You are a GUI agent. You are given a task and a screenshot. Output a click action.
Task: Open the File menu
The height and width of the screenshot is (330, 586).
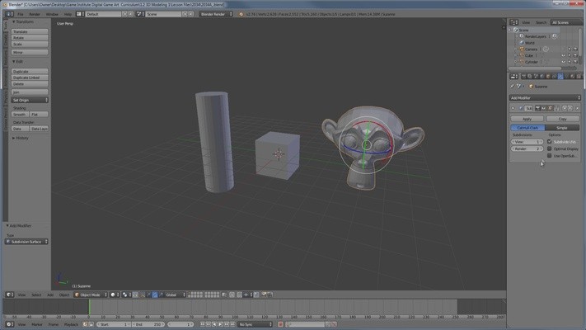point(21,14)
